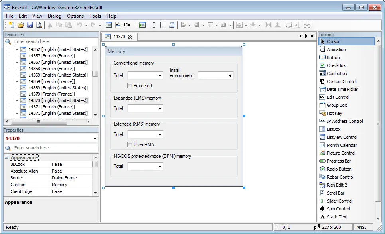Click the ID= toolbar button
385x234 pixels.
[x=128, y=25]
